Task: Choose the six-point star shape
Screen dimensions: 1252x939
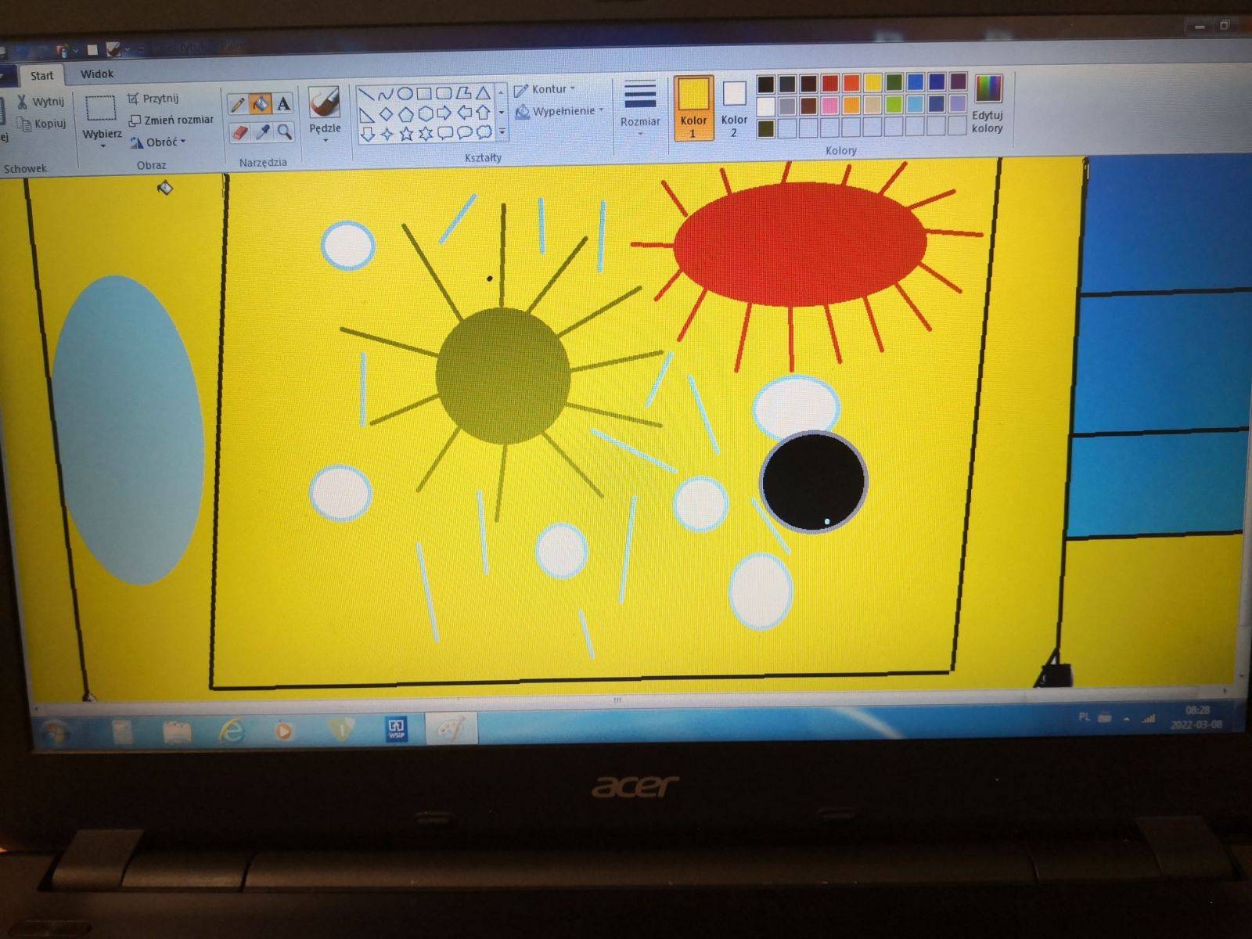Action: 426,134
